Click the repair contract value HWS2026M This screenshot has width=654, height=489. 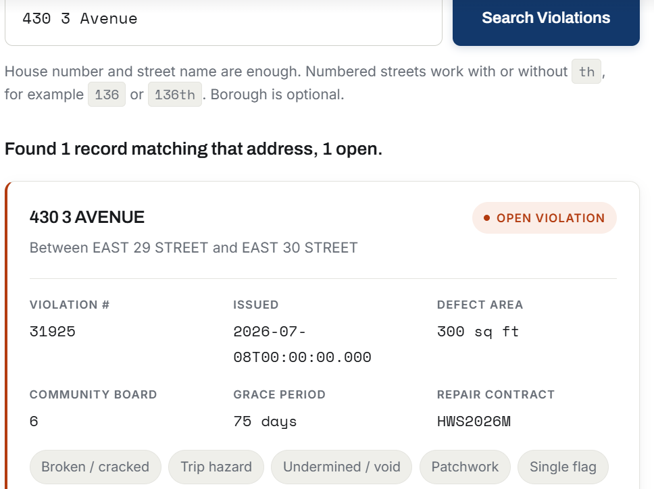(x=474, y=421)
